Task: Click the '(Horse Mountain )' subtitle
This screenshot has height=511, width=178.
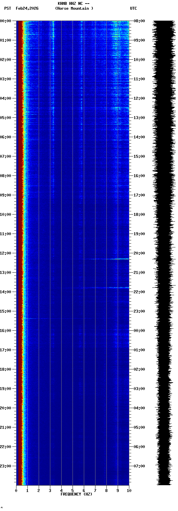Action: 74,8
